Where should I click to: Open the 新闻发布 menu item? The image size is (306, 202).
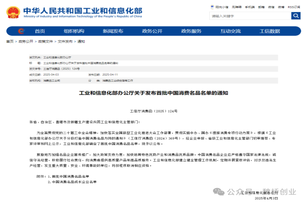113,31
